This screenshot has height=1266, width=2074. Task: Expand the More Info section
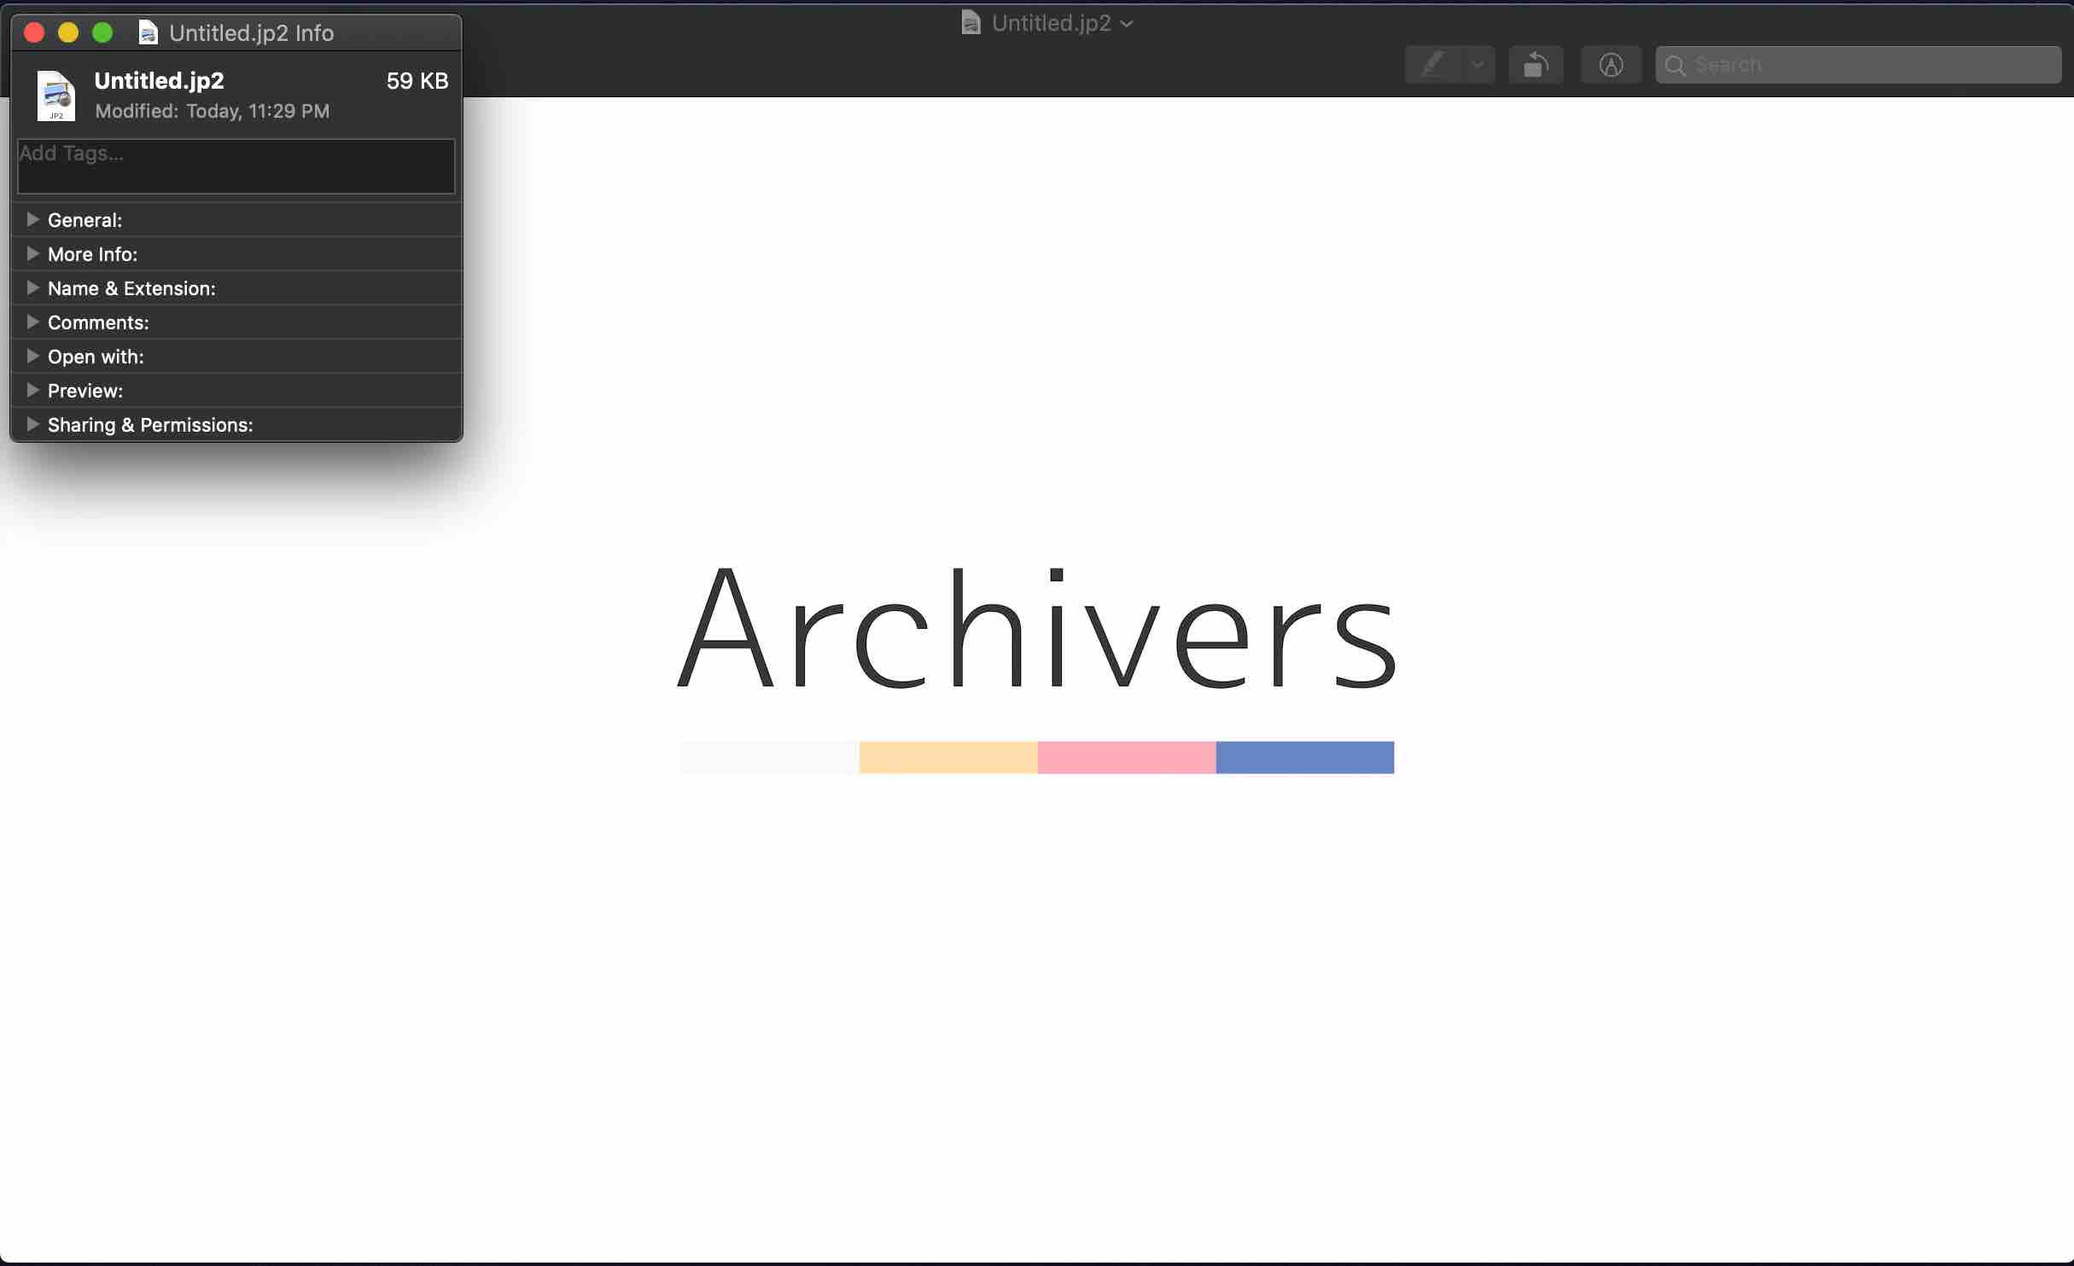32,253
